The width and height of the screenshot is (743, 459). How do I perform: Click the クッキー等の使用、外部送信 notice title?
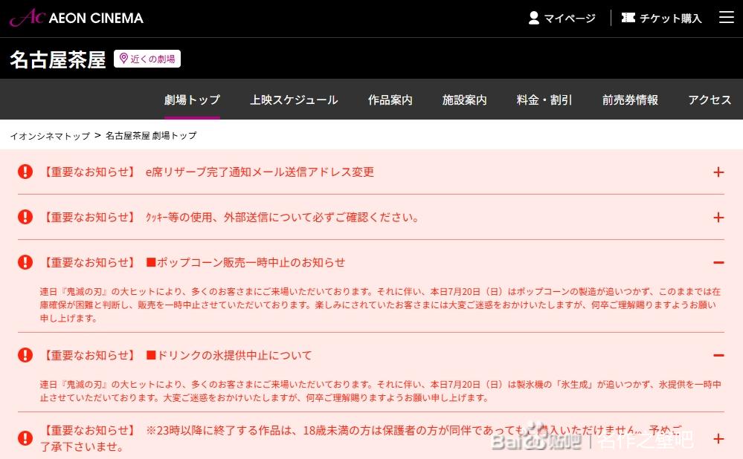tap(282, 217)
